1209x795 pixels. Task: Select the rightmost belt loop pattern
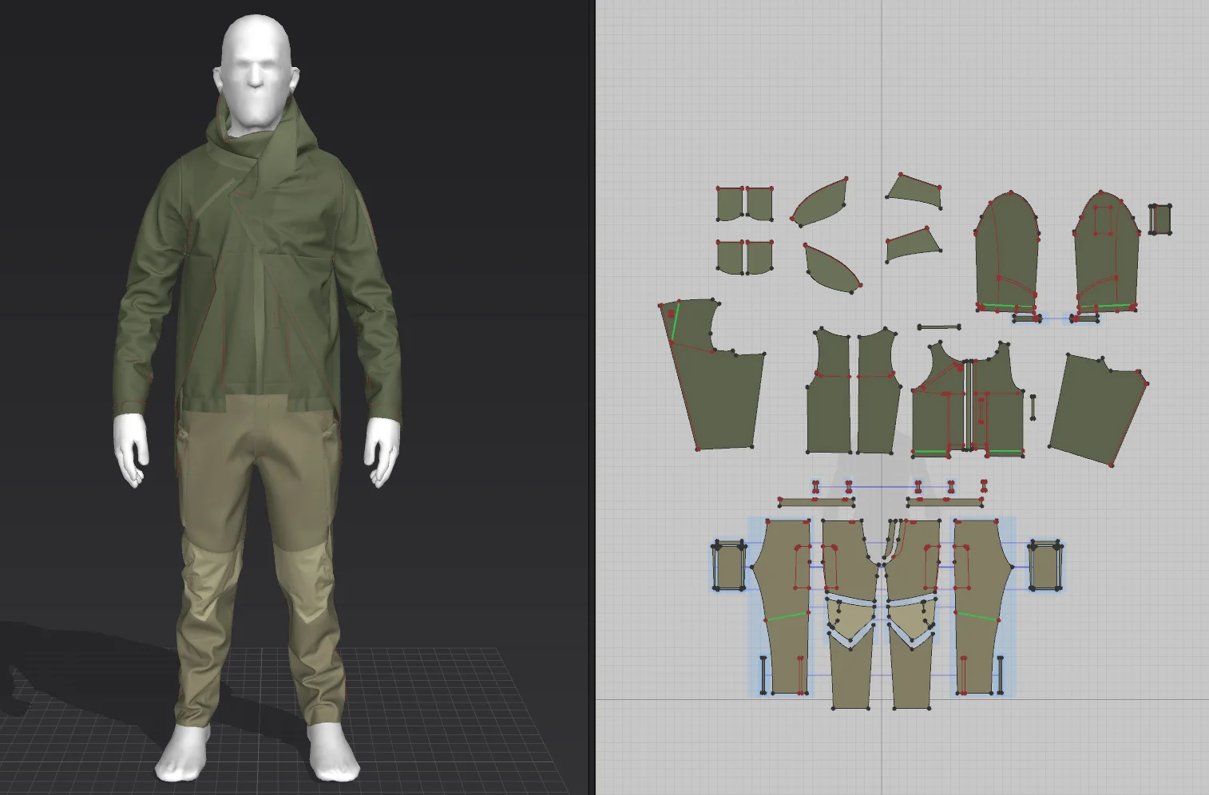coord(984,487)
